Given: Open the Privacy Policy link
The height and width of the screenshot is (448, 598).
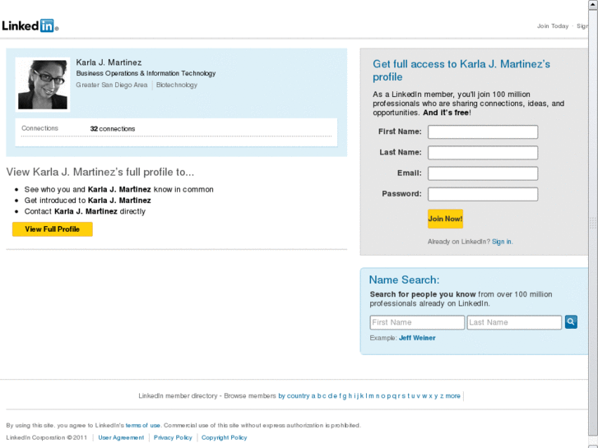Looking at the screenshot, I should (173, 437).
